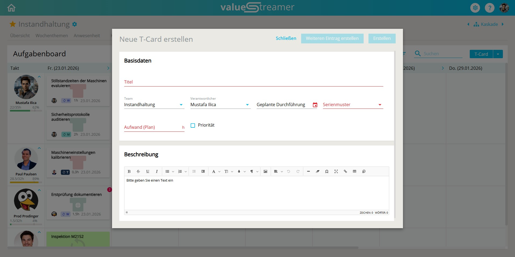Open the special characters Omega icon
This screenshot has width=515, height=257.
pos(327,172)
